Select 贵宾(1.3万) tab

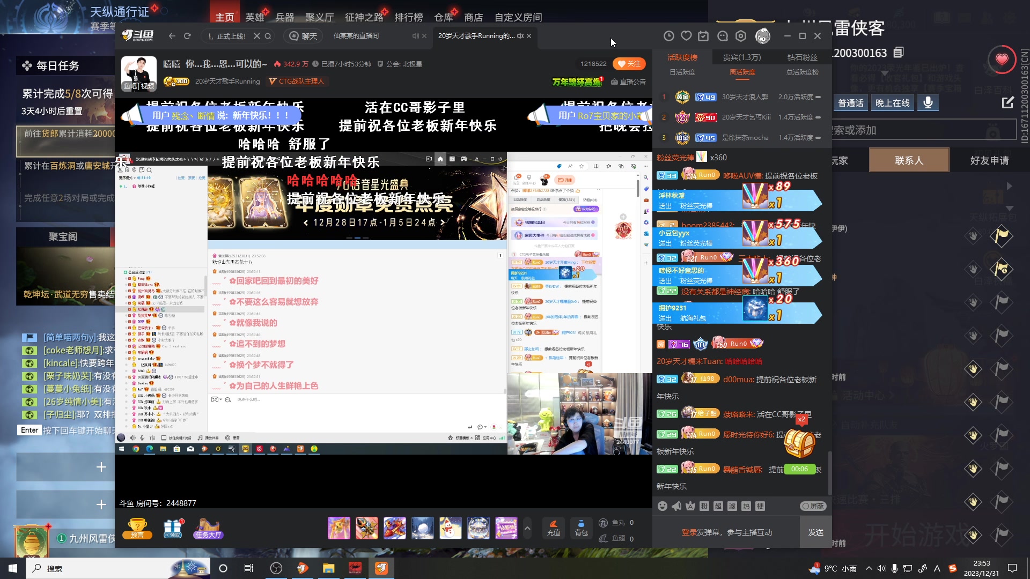pyautogui.click(x=742, y=57)
